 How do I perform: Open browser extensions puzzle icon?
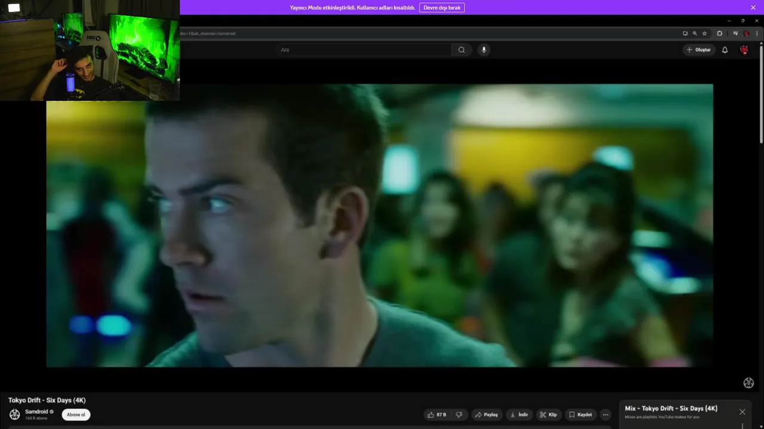719,33
